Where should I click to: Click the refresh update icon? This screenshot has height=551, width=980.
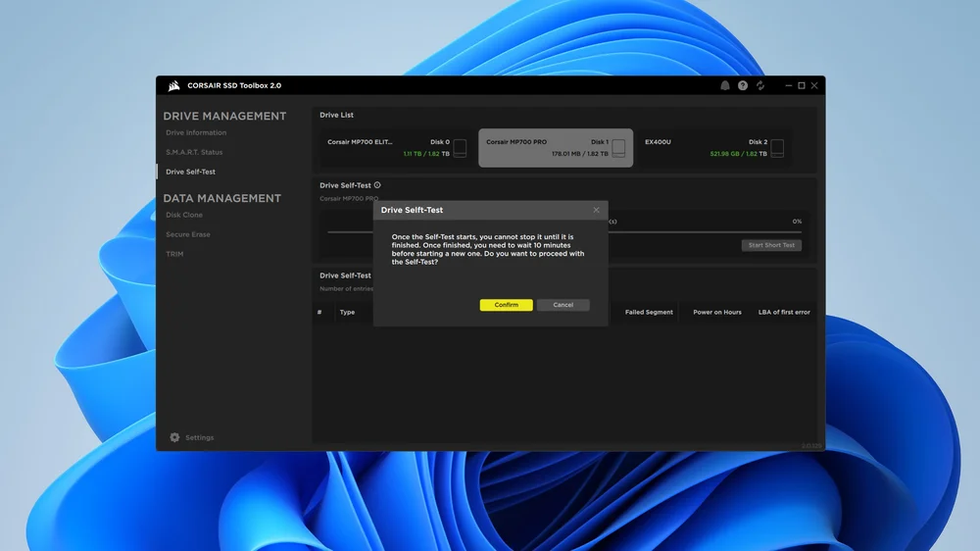click(760, 85)
